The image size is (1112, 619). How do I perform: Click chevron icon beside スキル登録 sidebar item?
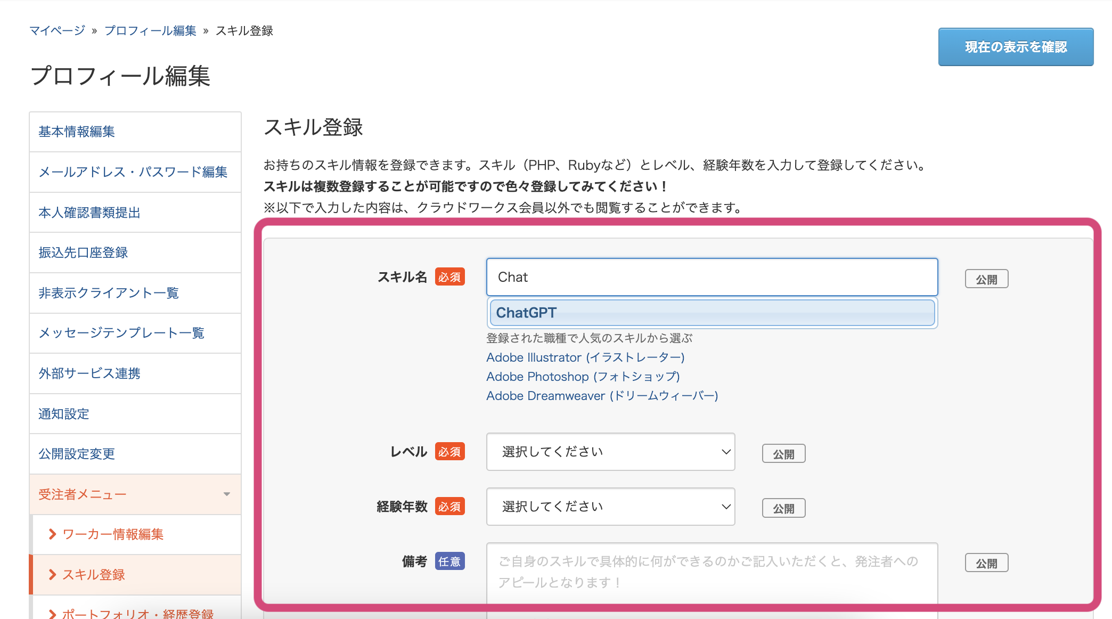[52, 575]
